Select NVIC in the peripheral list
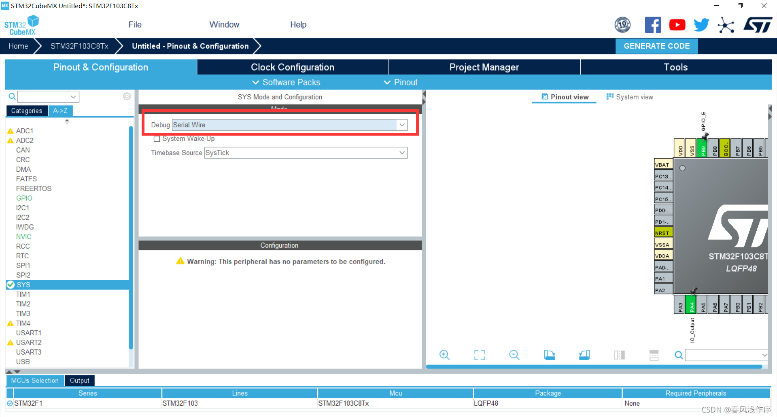This screenshot has width=777, height=417. pos(23,236)
